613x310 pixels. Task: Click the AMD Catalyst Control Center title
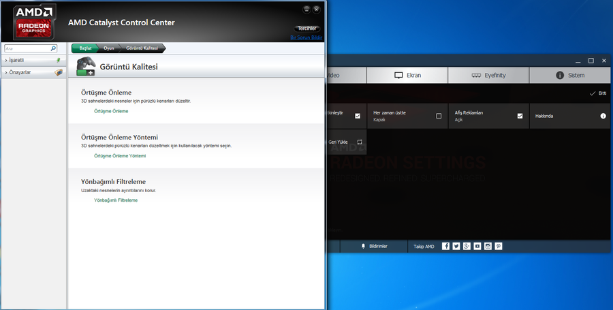click(122, 22)
